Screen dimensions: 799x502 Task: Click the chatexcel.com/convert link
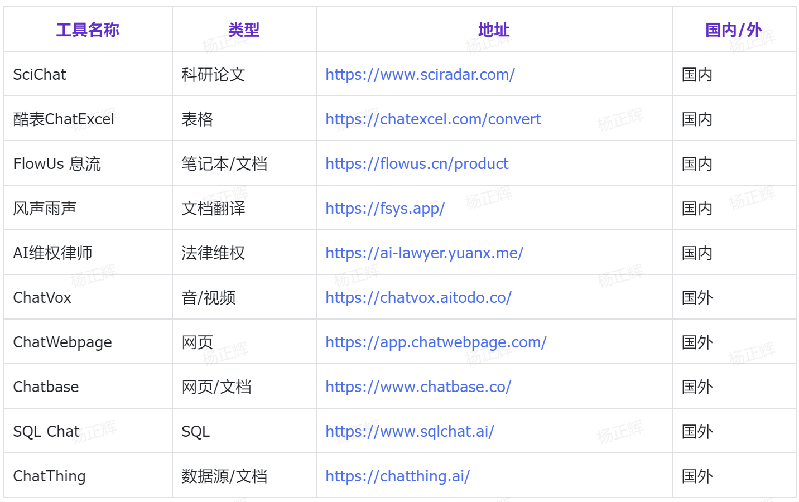click(433, 119)
